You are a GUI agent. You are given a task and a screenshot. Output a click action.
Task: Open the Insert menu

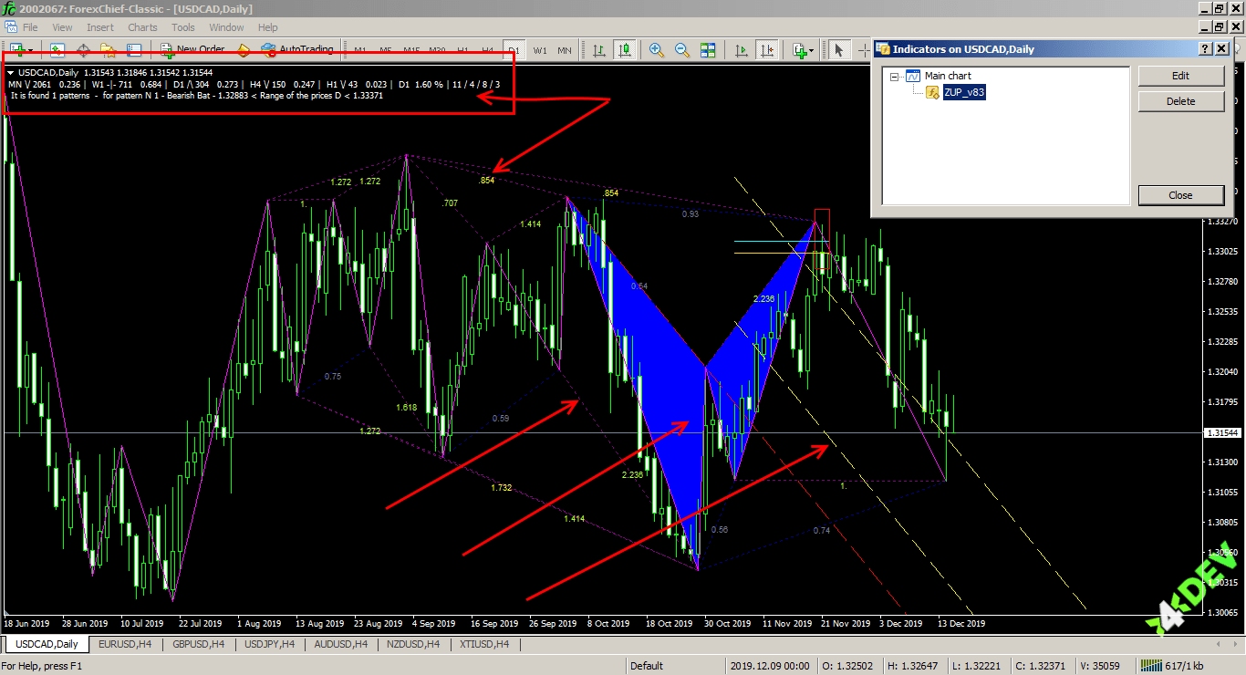(100, 27)
